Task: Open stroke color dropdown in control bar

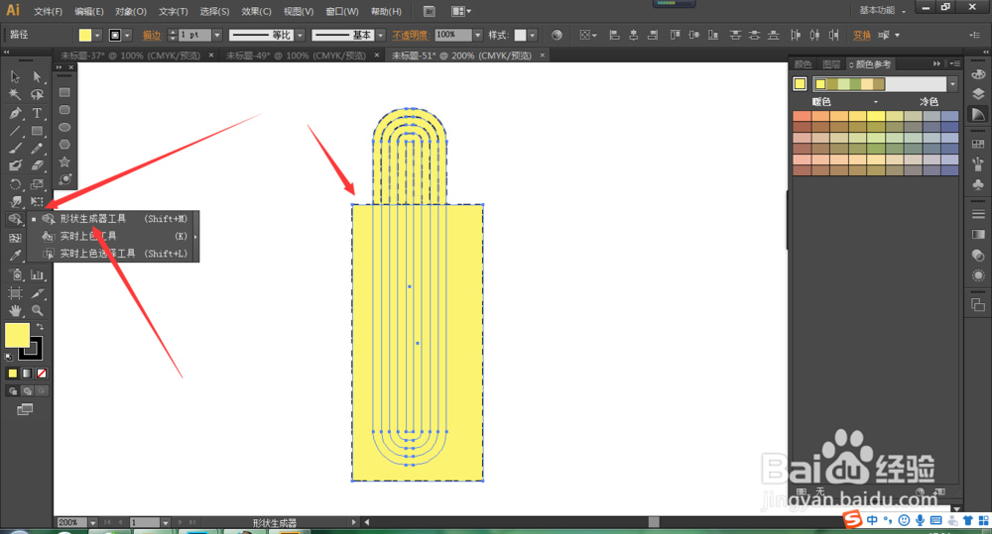Action: (127, 36)
